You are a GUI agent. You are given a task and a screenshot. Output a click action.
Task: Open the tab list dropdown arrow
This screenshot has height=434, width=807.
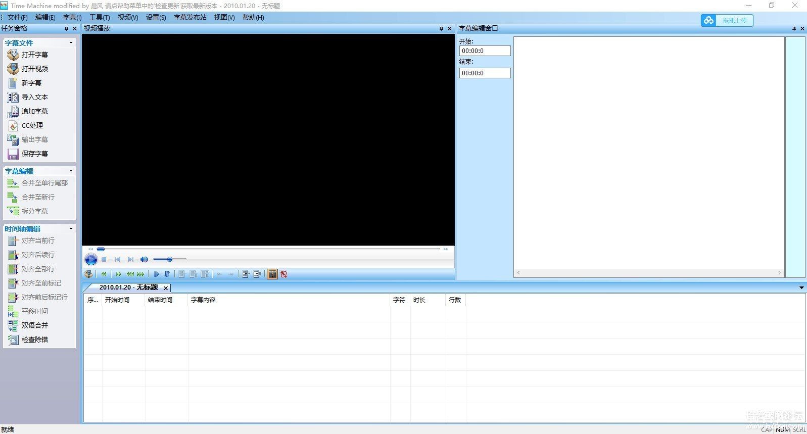(x=801, y=287)
